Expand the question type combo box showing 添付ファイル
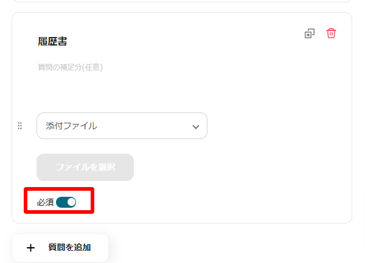 (122, 126)
